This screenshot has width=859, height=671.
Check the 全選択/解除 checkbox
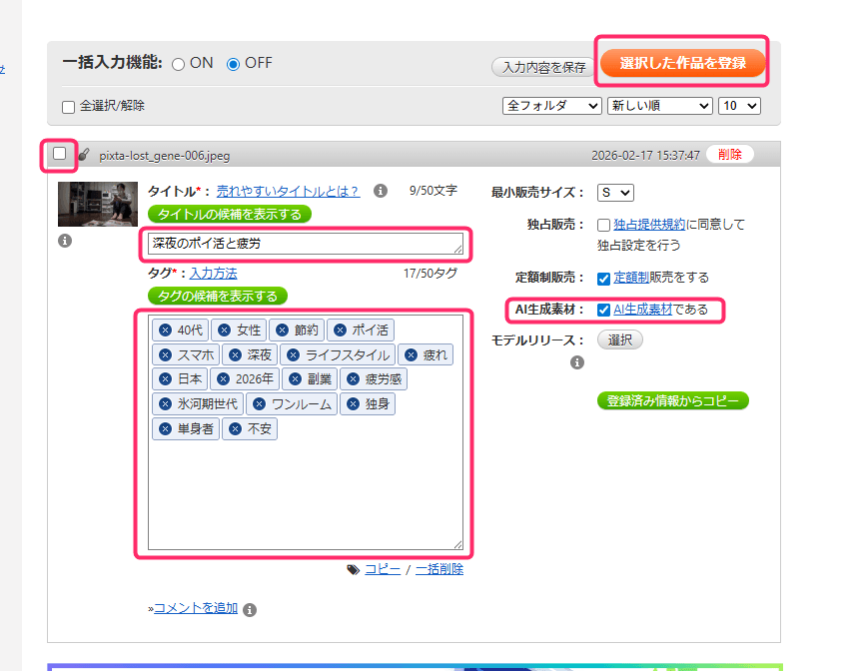[x=69, y=106]
